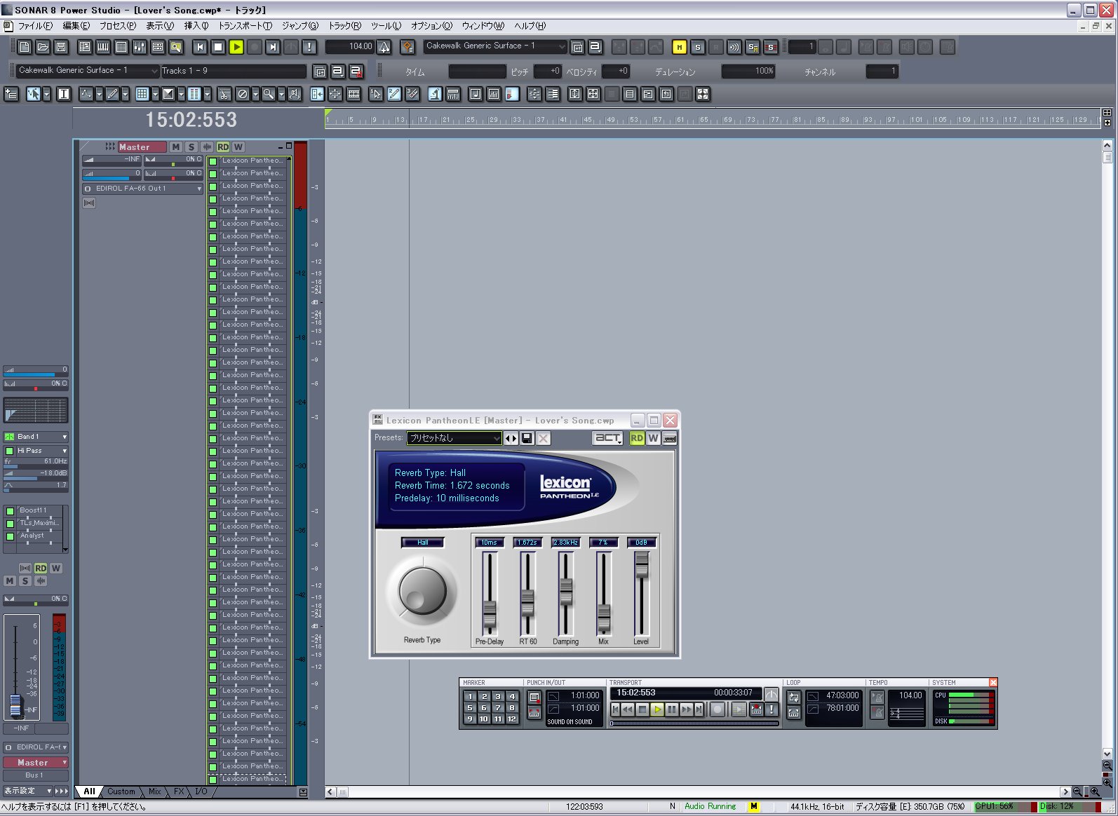Toggle the Master track Mute button
Image resolution: width=1118 pixels, height=816 pixels.
175,147
